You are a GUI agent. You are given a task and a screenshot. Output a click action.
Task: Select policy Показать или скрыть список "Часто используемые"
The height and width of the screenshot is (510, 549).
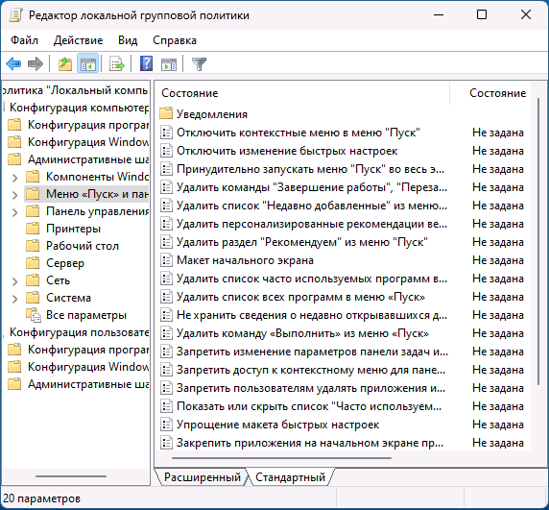point(309,406)
